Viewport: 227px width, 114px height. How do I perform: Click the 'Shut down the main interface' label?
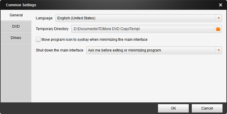(x=59, y=50)
